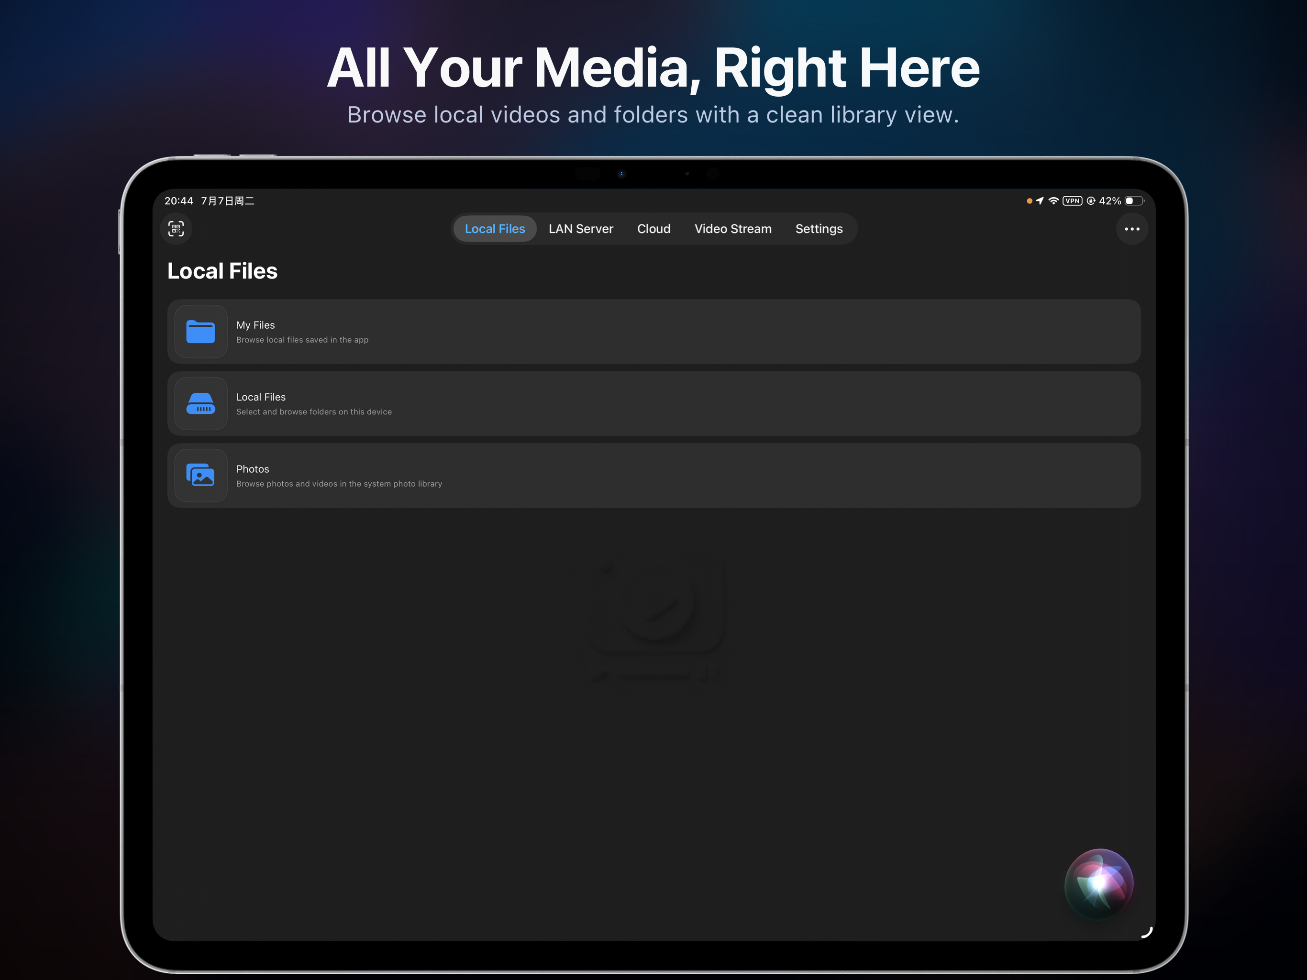Tap the battery indicator in status bar
This screenshot has height=980, width=1307.
pos(1134,201)
